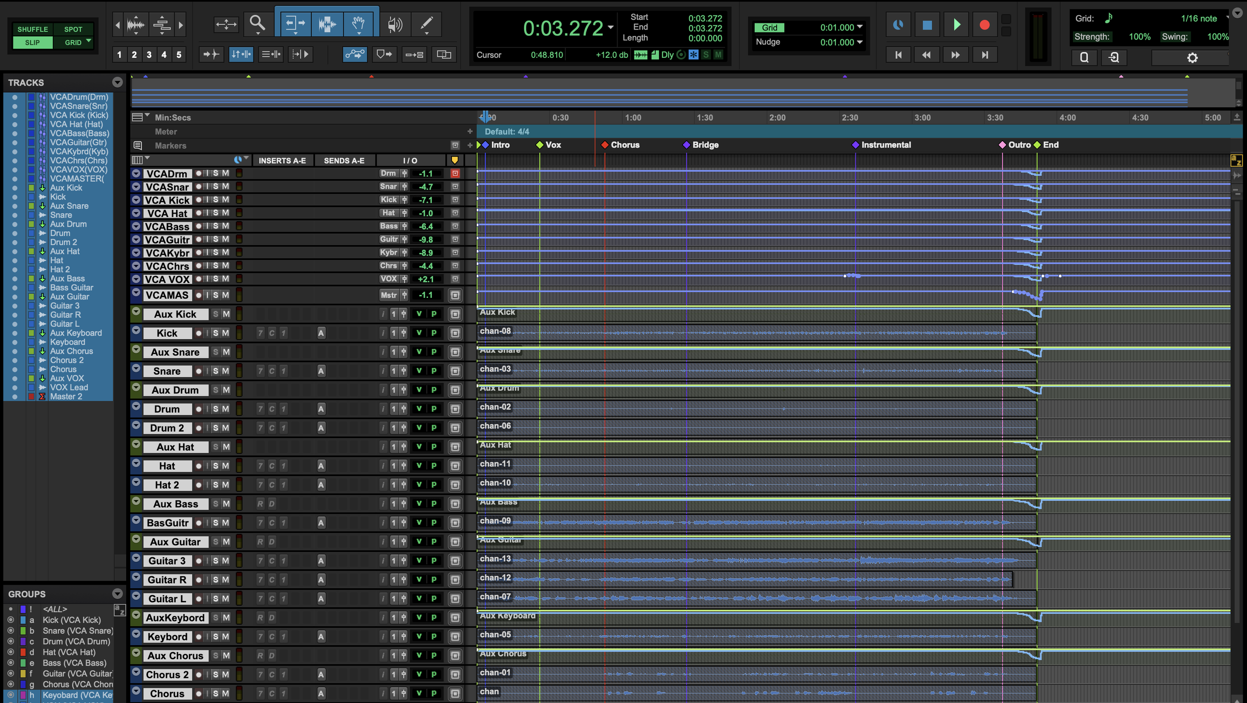Click the Bass (VCA Bass) group color swatch
Viewport: 1247px width, 703px height.
tap(23, 663)
